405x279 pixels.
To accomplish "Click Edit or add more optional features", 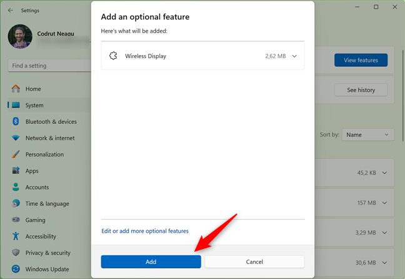I will pyautogui.click(x=145, y=231).
